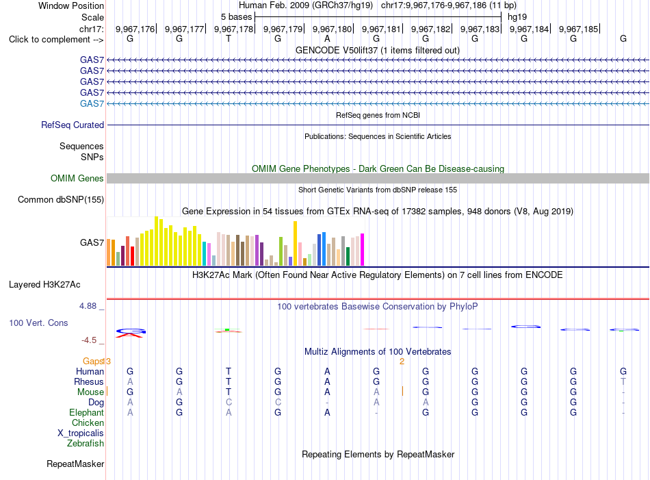Screen dimensions: 650x480
Task: Open the 'RepeatMasker' track label
Action: click(x=75, y=464)
